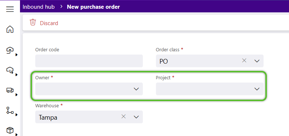Open the cloud outbound arrow sidebar icon

coord(10,70)
